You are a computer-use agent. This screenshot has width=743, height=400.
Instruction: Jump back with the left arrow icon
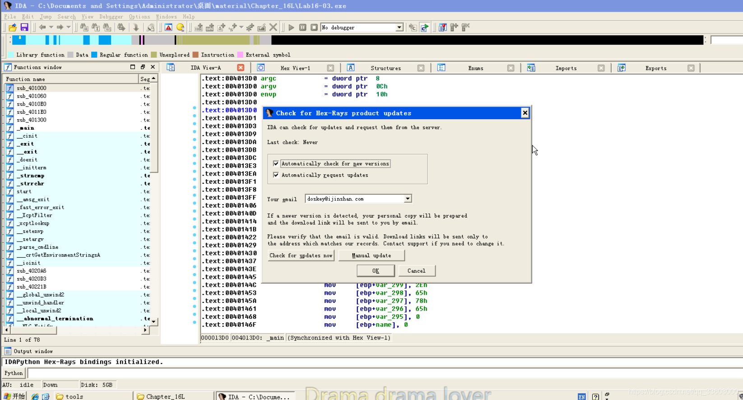(x=42, y=28)
